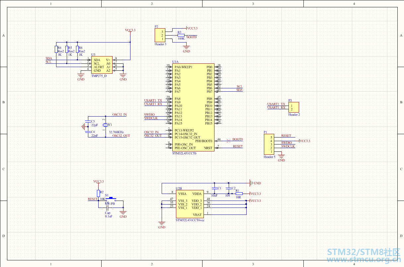Select the 0.1uF Cap below S1
The height and width of the screenshot is (267, 404).
point(108,208)
